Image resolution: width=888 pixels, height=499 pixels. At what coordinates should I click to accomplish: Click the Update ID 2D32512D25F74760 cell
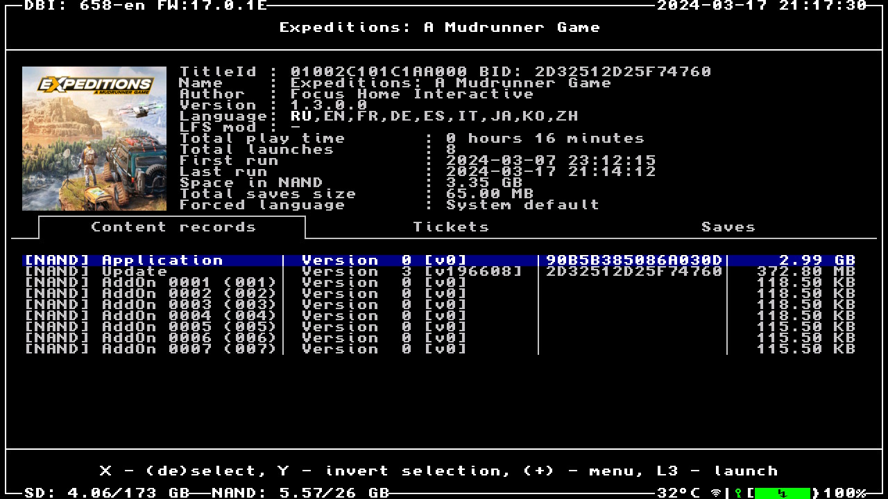coord(634,272)
